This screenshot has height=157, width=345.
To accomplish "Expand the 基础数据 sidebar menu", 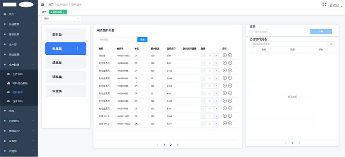I will (19, 35).
